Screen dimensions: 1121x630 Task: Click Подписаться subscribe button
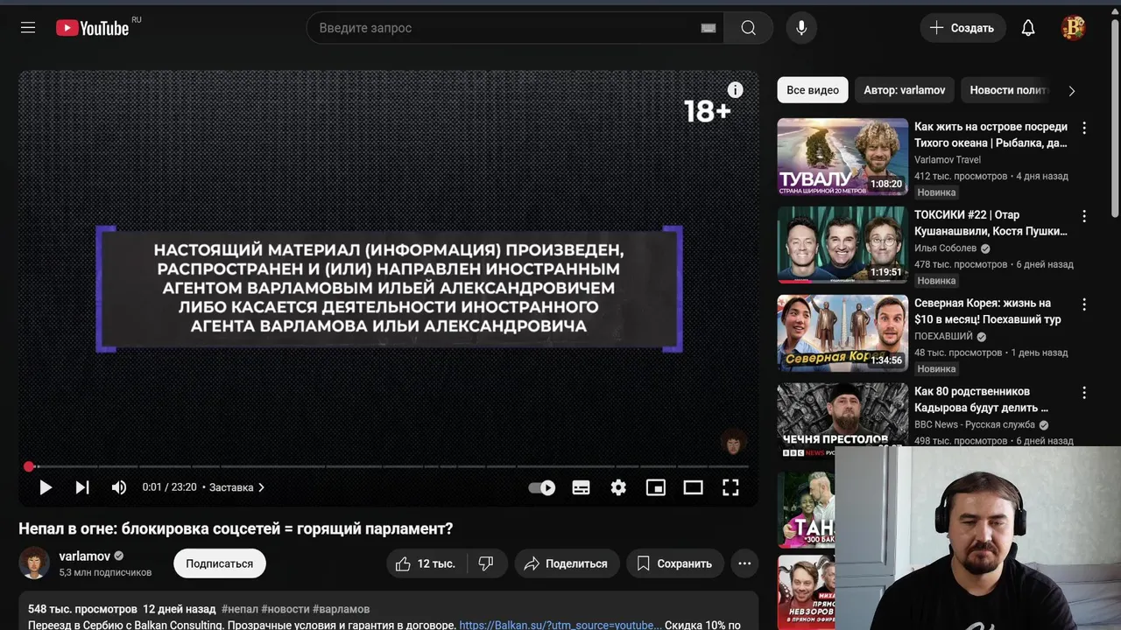(219, 563)
